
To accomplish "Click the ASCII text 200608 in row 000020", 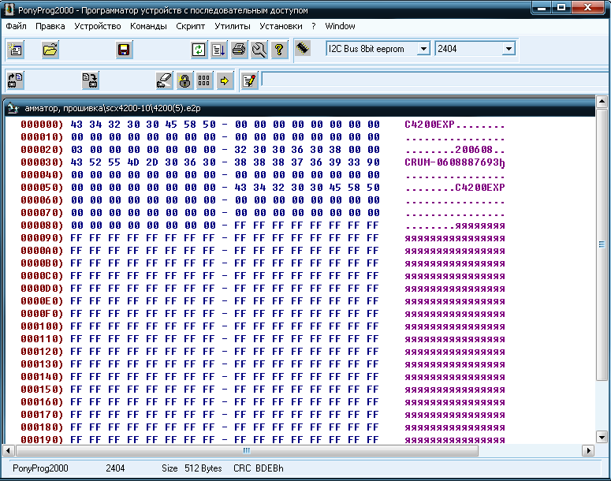I will [x=474, y=150].
